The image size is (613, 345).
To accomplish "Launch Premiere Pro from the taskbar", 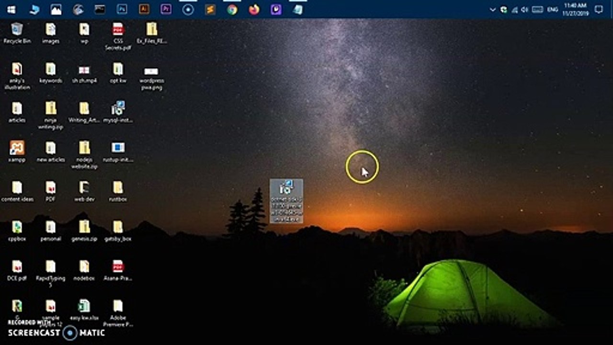I will pos(166,9).
